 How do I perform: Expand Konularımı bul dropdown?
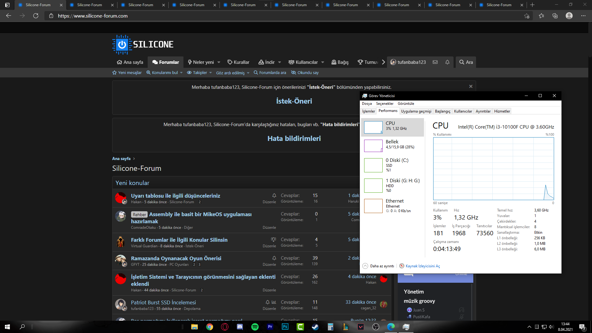coord(181,73)
